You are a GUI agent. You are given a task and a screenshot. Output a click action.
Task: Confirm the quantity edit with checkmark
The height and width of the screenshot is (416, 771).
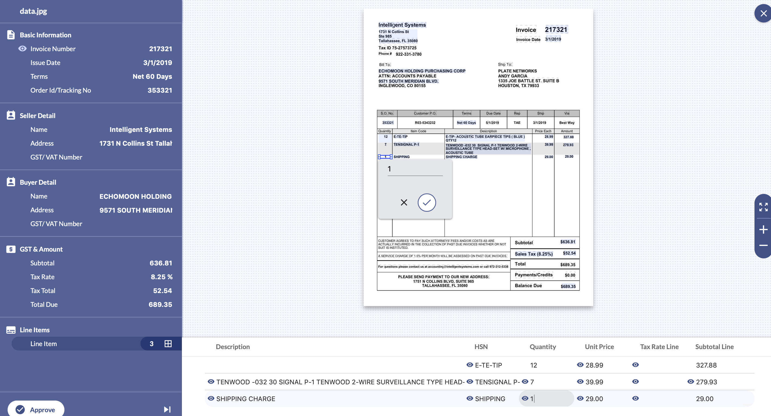[426, 203]
